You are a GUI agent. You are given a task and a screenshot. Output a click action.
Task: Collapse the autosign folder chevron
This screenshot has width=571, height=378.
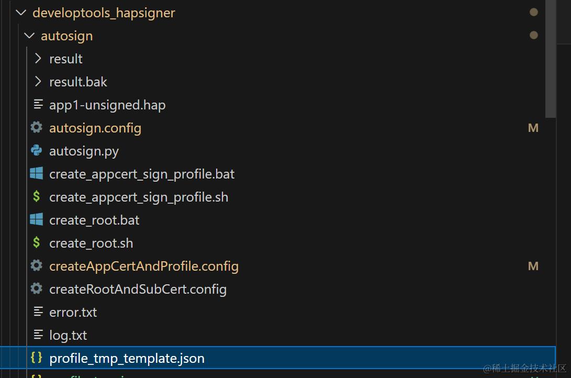(x=29, y=36)
